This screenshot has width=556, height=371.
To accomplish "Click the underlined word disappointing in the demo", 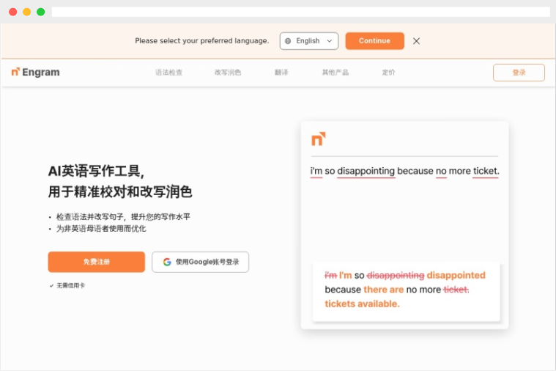I will [366, 171].
